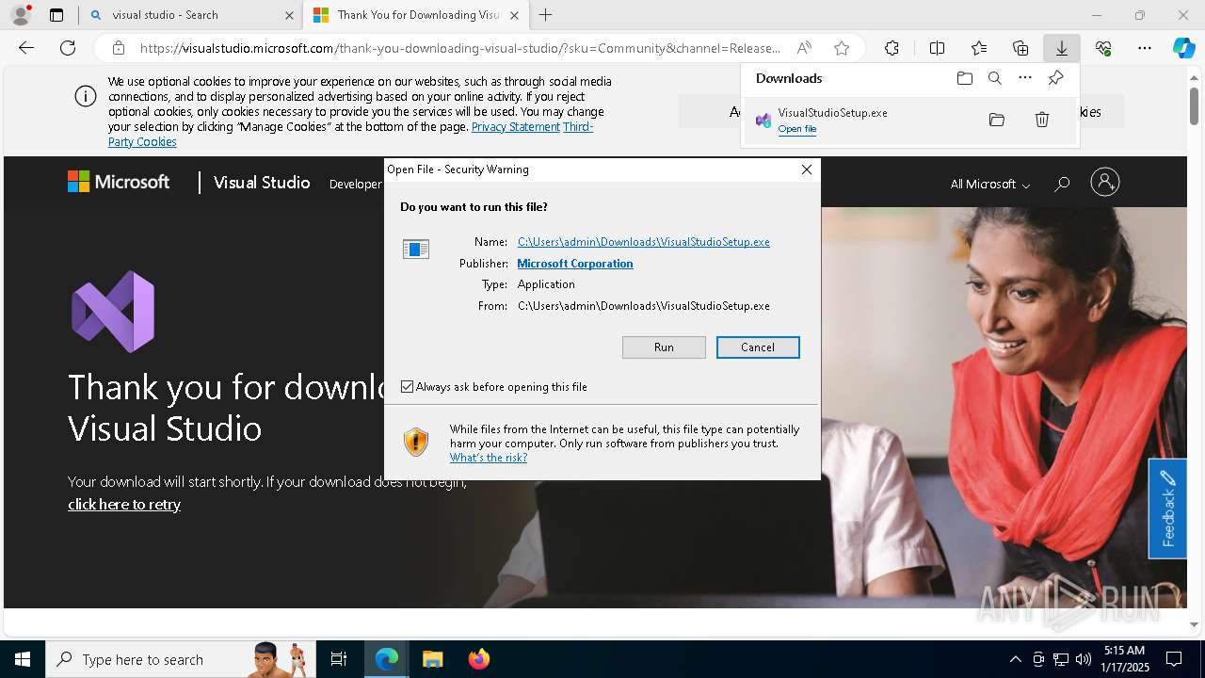Select the Thank You for Downloading tab
This screenshot has height=678, width=1205.
point(416,15)
